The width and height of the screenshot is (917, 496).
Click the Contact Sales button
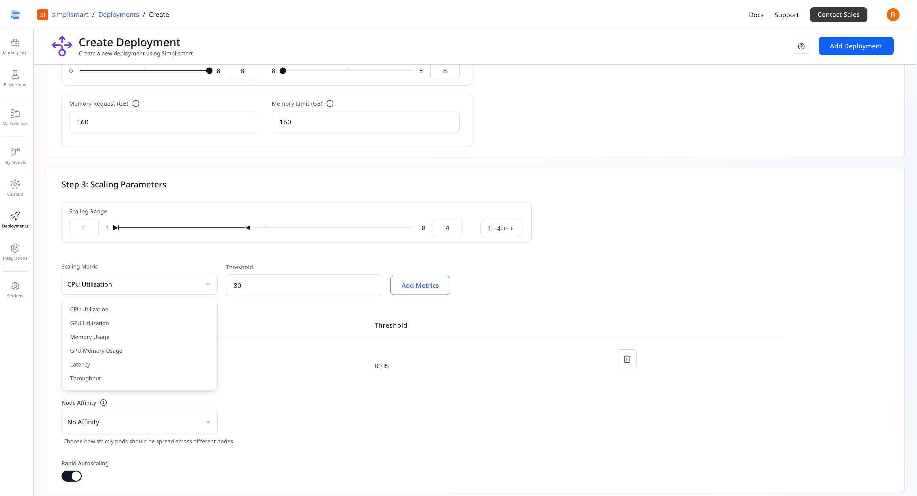[x=838, y=15]
